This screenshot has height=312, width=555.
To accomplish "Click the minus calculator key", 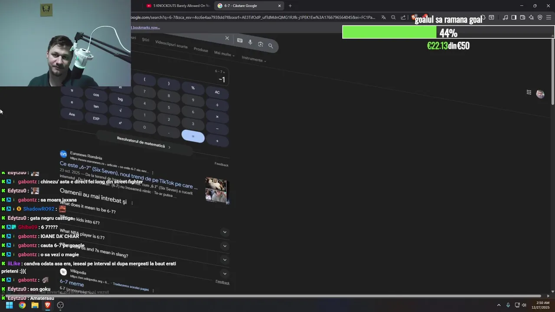I will (x=217, y=128).
